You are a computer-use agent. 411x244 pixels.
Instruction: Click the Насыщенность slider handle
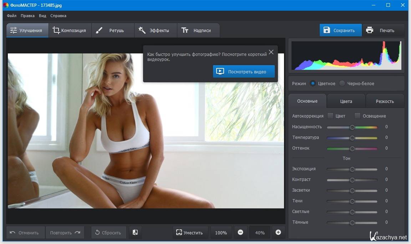tap(352, 127)
